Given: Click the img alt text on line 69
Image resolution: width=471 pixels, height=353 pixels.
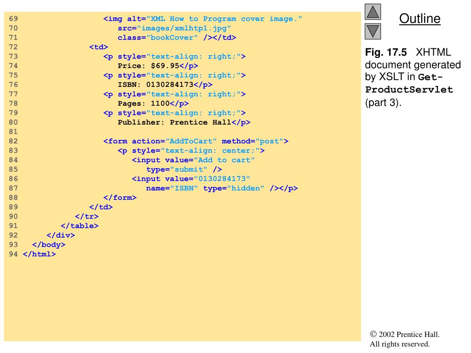Looking at the screenshot, I should pyautogui.click(x=203, y=19).
